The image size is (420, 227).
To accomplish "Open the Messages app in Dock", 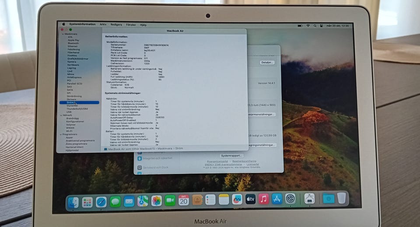I will coord(115,202).
